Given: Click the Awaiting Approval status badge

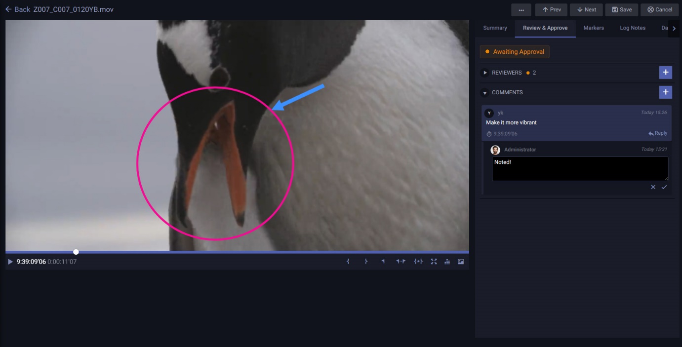Looking at the screenshot, I should coord(515,52).
